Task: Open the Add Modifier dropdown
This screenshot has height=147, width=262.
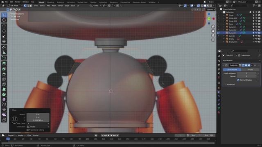Action: tap(241, 61)
